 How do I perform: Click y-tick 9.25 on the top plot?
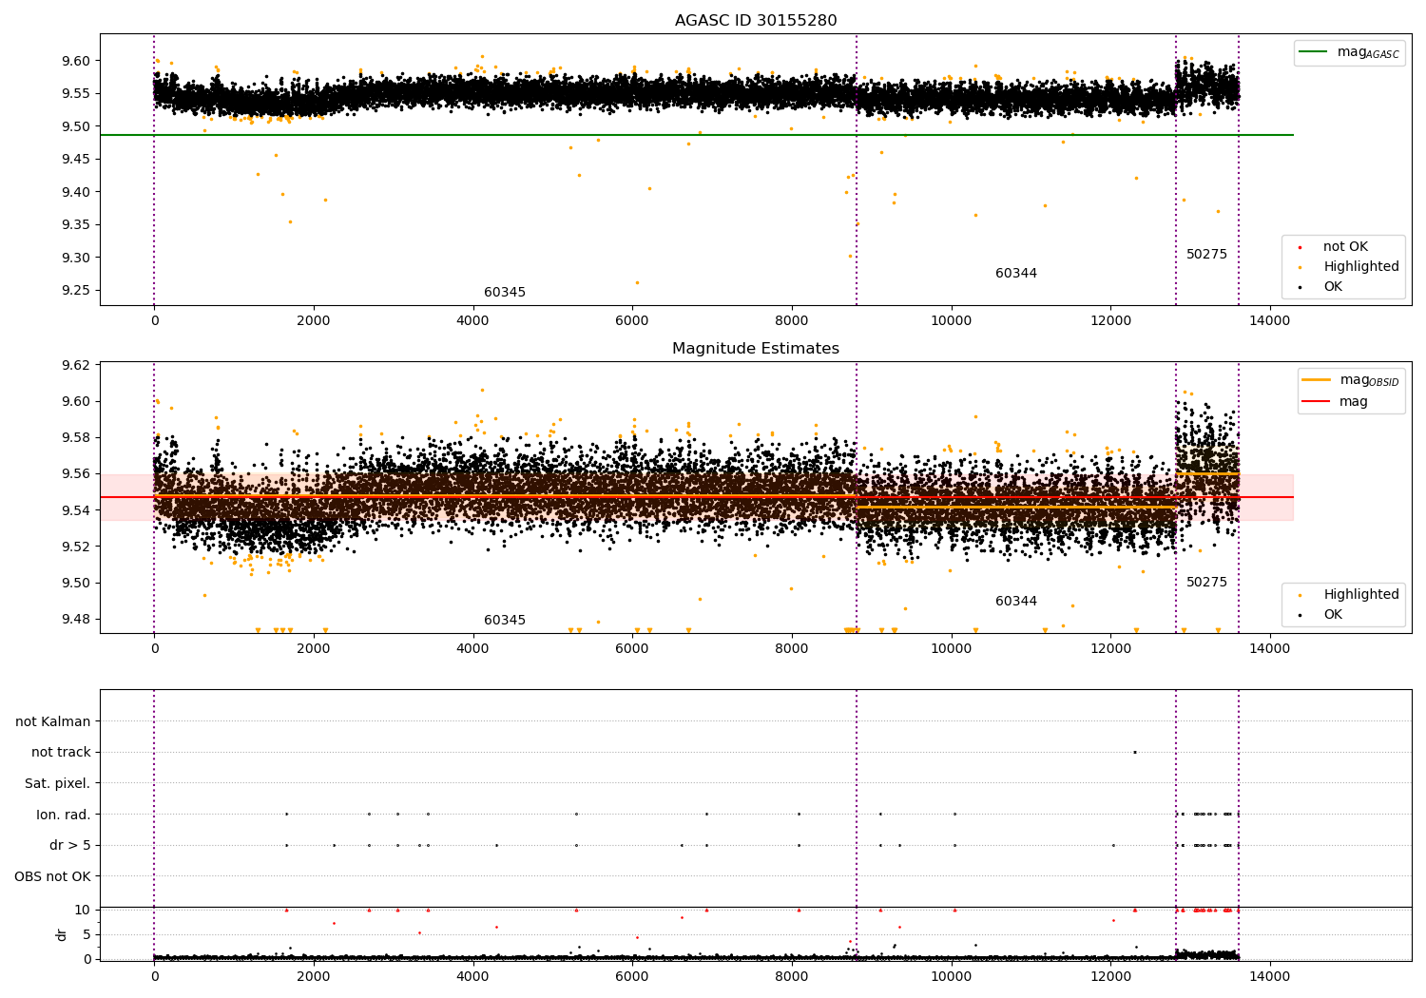point(74,291)
